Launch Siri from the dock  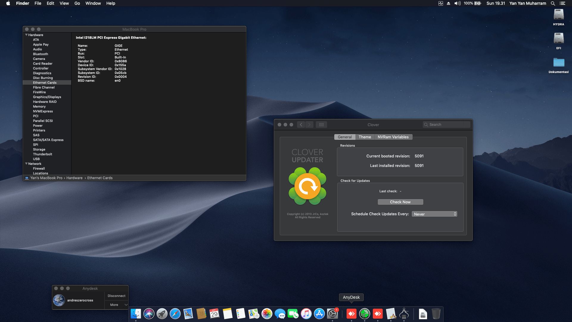[x=149, y=314]
